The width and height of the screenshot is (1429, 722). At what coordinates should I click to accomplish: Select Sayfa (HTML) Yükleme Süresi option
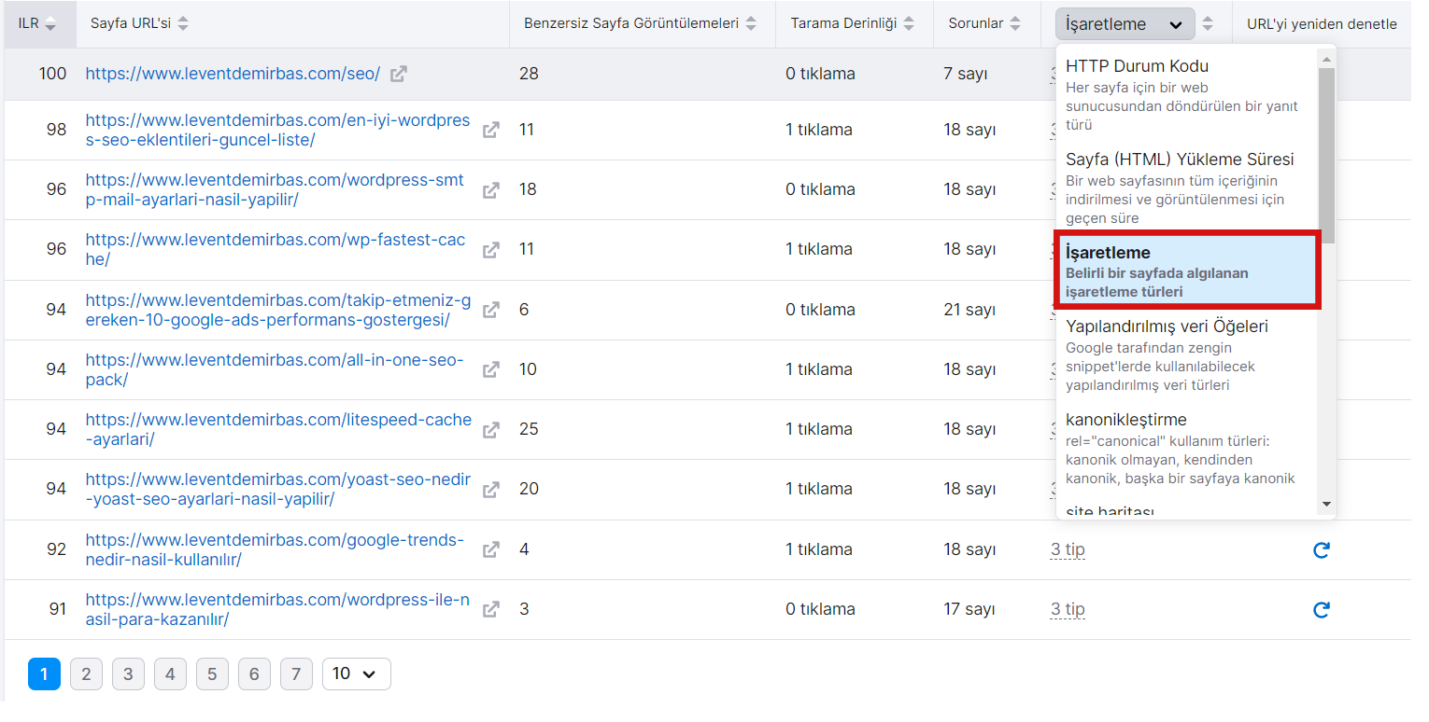coord(1187,187)
